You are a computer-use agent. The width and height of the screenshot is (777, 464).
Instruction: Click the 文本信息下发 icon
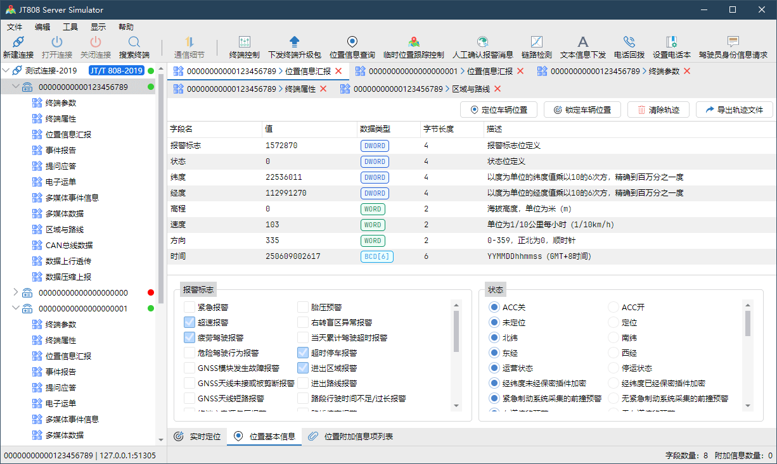pyautogui.click(x=582, y=42)
